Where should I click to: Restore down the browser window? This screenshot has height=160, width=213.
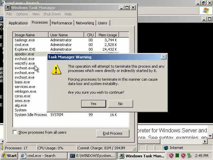click(x=203, y=3)
